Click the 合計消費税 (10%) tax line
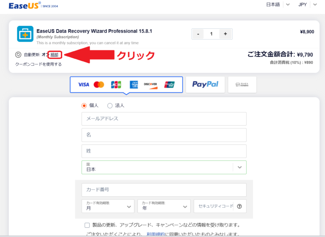Screen dimensions: 325x237 (291, 62)
